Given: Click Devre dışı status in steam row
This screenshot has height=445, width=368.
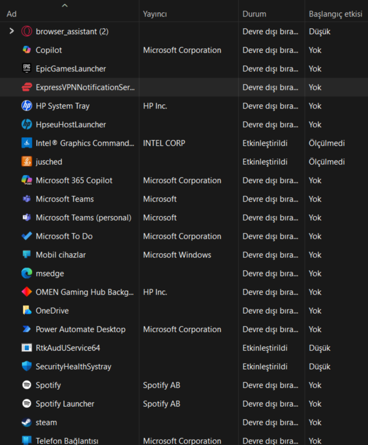Looking at the screenshot, I should pyautogui.click(x=270, y=422).
